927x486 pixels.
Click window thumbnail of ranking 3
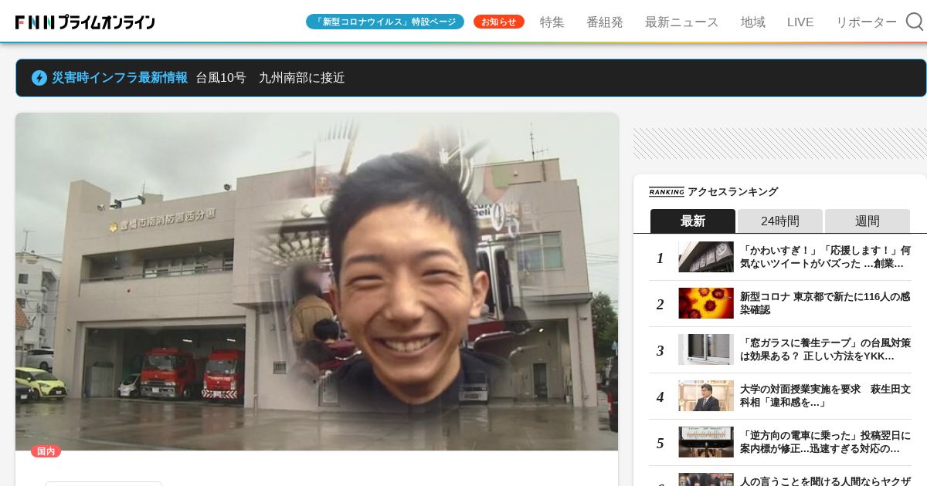706,349
